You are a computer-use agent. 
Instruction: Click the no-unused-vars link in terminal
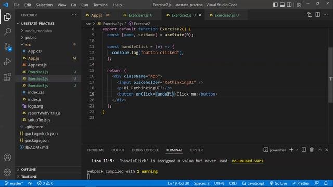pyautogui.click(x=248, y=161)
